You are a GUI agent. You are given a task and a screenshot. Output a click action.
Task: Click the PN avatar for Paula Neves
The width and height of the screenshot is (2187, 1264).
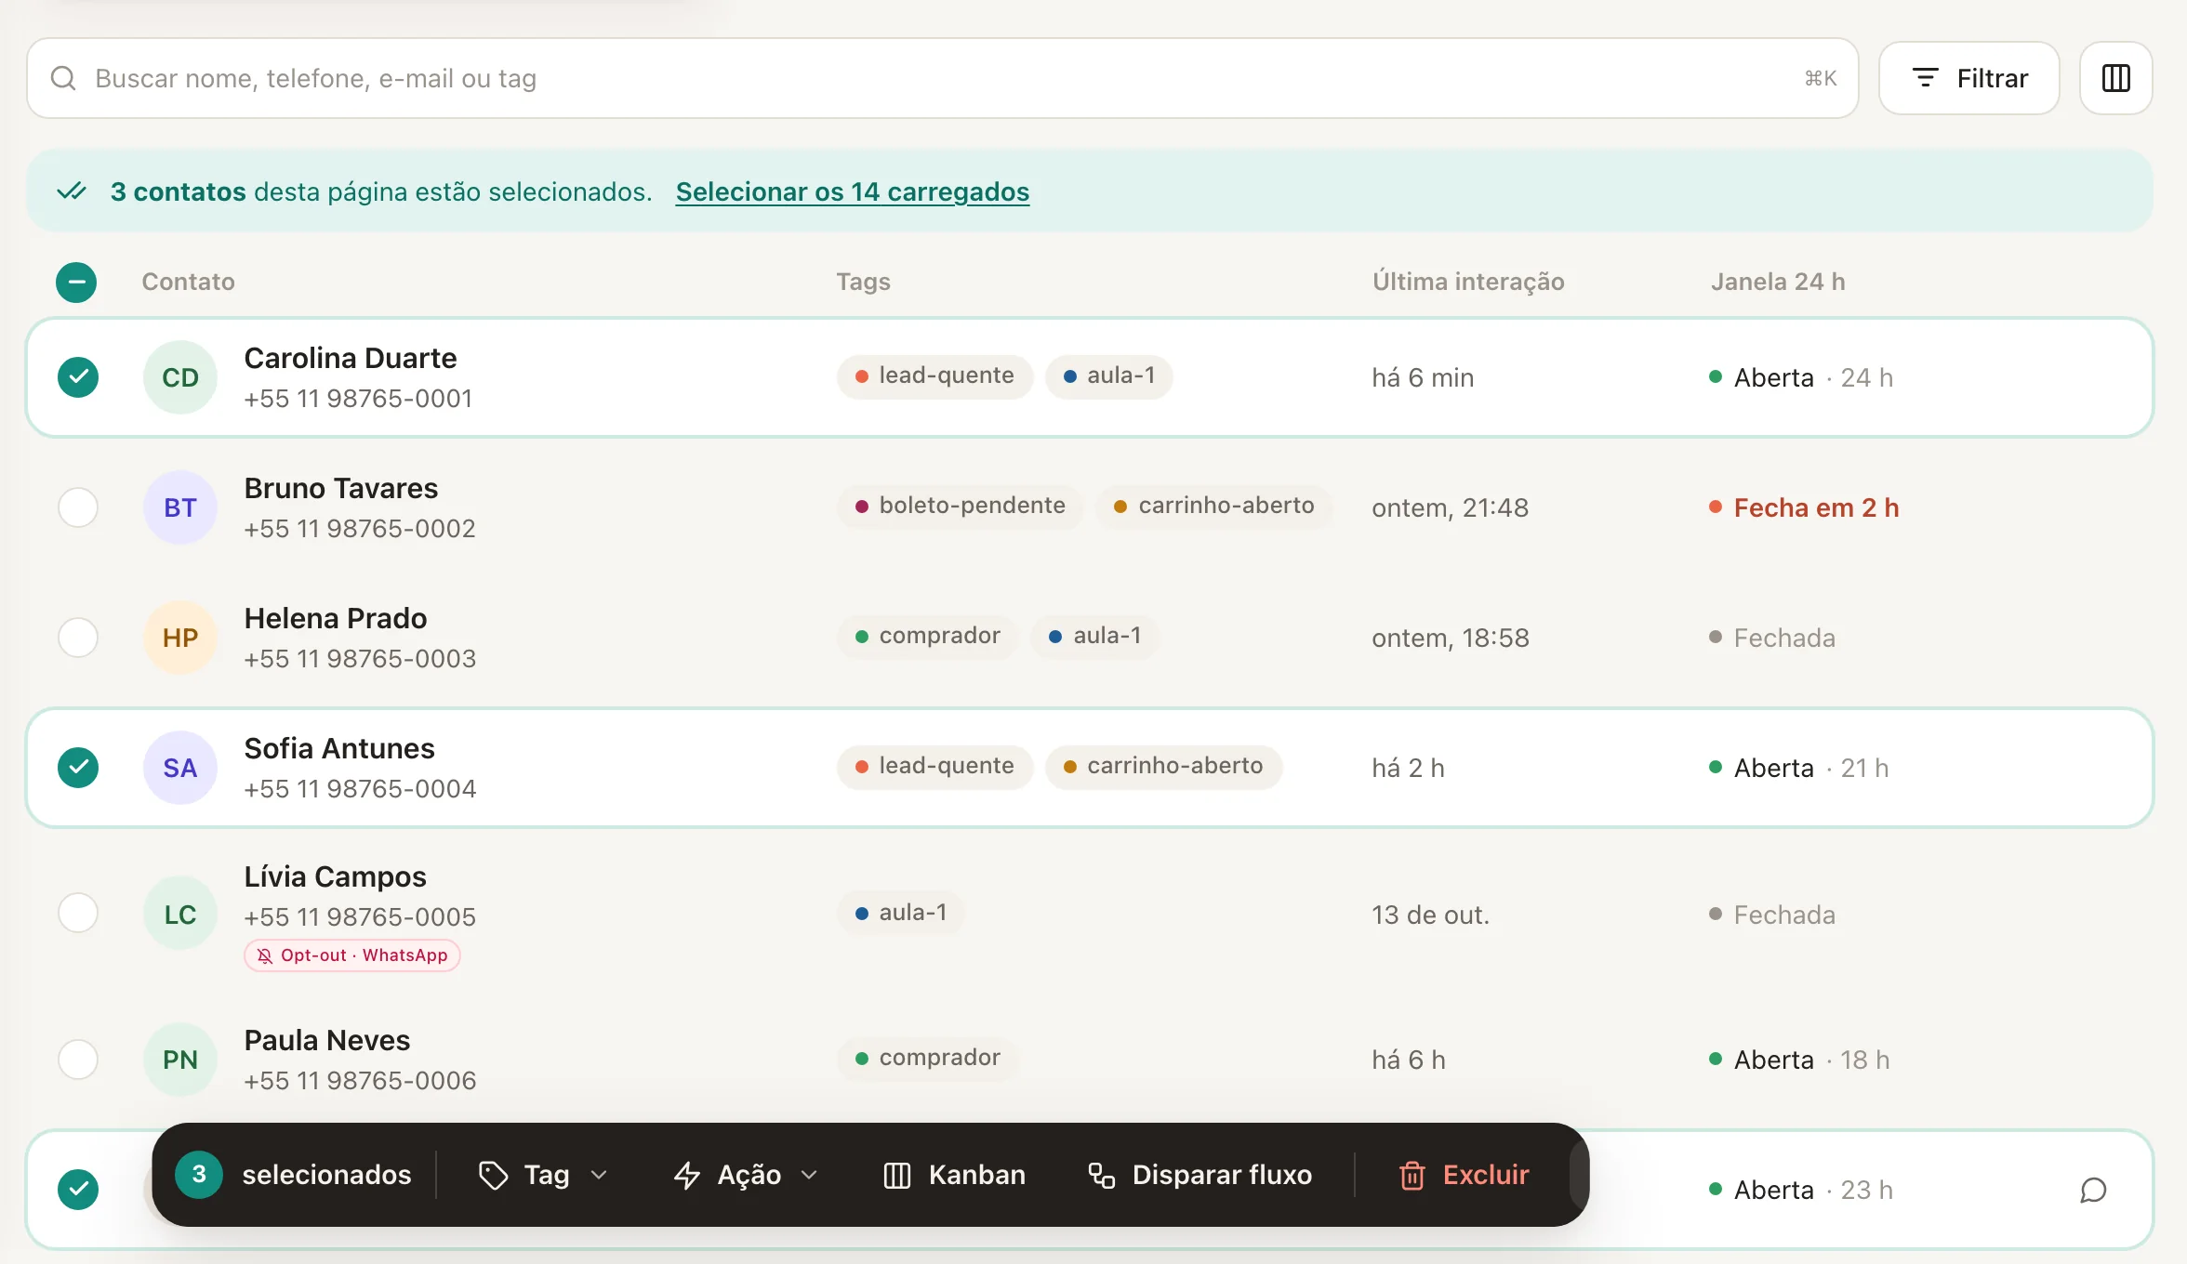(180, 1060)
